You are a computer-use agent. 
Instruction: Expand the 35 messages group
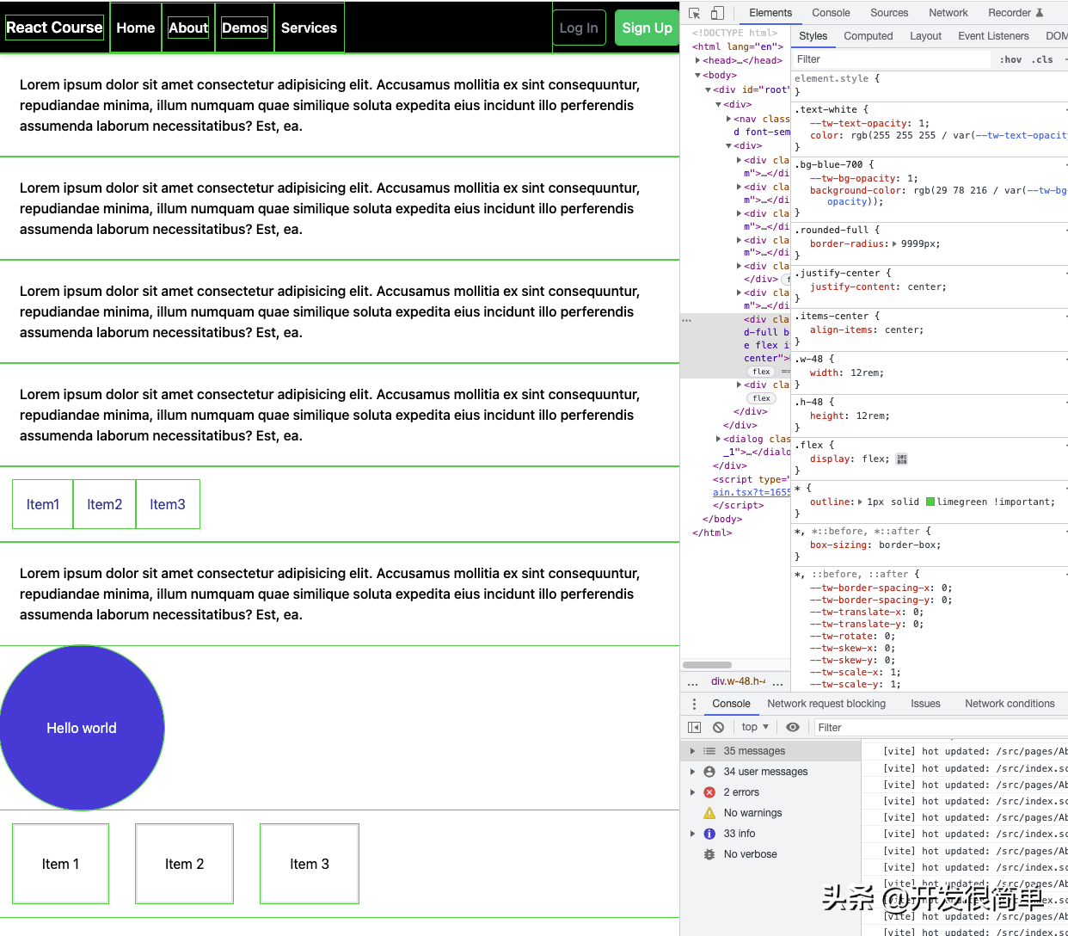tap(692, 751)
